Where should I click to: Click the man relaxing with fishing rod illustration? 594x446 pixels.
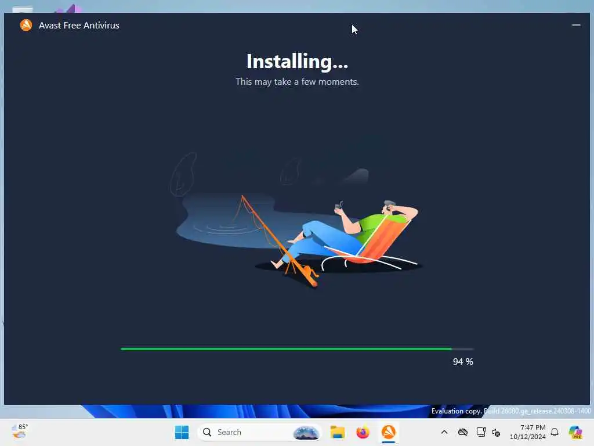tap(296, 220)
